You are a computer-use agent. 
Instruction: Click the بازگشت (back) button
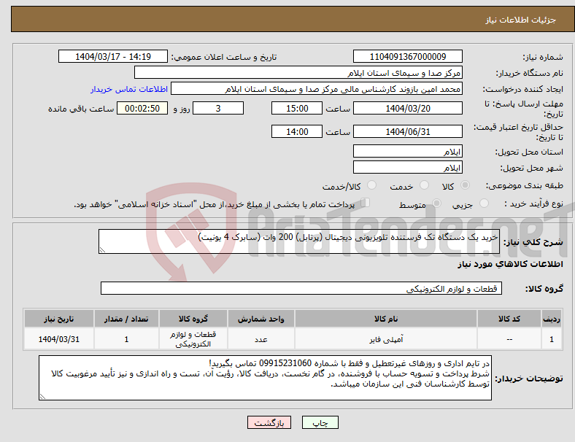[x=269, y=422]
